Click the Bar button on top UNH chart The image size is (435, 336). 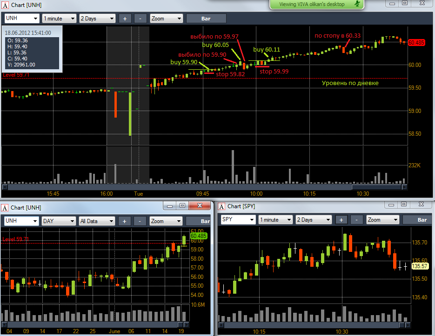click(x=206, y=19)
